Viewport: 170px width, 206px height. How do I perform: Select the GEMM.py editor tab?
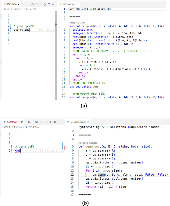pos(11,122)
